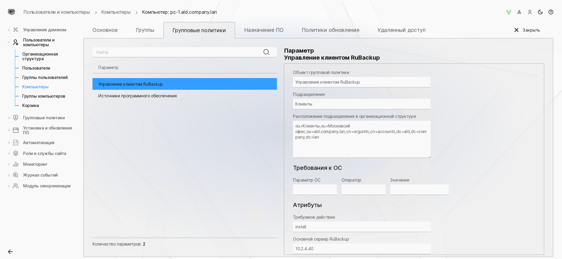The width and height of the screenshot is (562, 259).
Task: Collapse the Пользователи и компьютеры section
Action: pos(9,42)
